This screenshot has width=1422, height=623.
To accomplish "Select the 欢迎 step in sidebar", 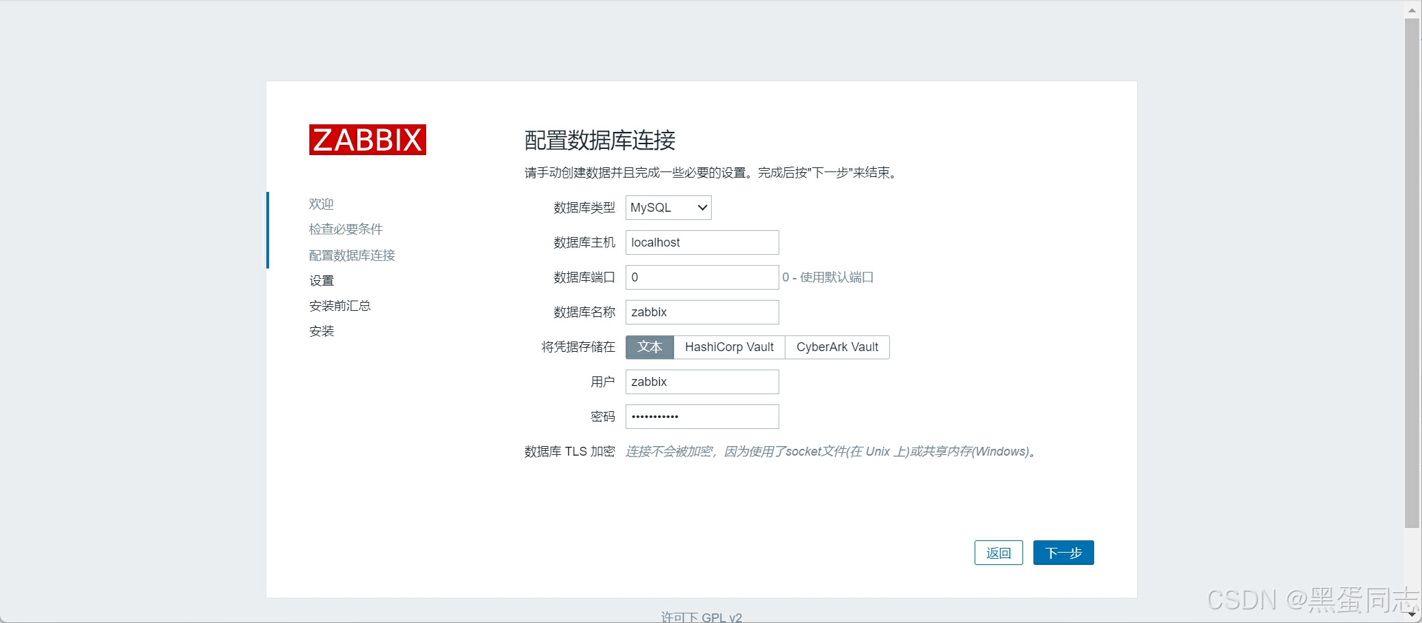I will click(321, 204).
